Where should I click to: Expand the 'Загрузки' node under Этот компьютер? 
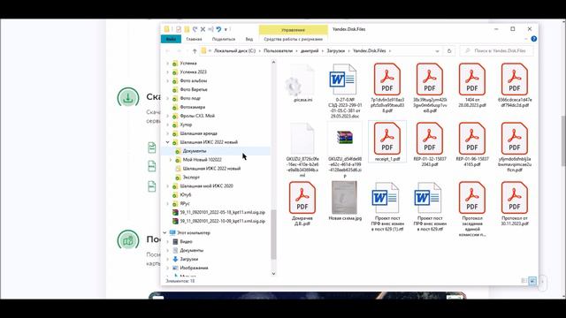coord(167,259)
